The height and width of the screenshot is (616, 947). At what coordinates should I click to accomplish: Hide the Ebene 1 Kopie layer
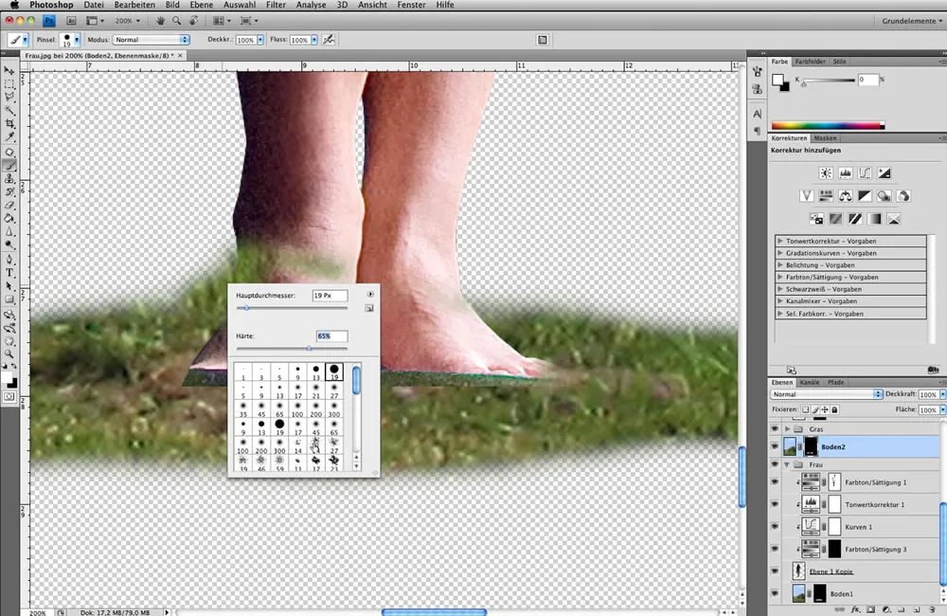pos(774,571)
